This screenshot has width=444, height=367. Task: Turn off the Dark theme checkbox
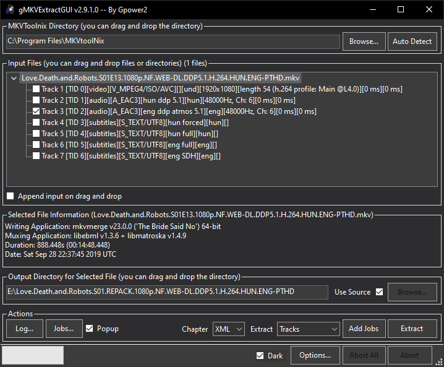(260, 356)
